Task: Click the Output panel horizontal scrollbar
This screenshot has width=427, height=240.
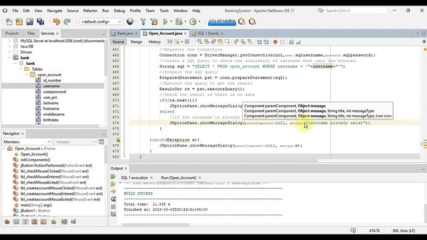Action: (155, 225)
